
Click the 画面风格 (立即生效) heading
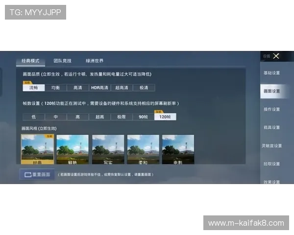pyautogui.click(x=39, y=128)
